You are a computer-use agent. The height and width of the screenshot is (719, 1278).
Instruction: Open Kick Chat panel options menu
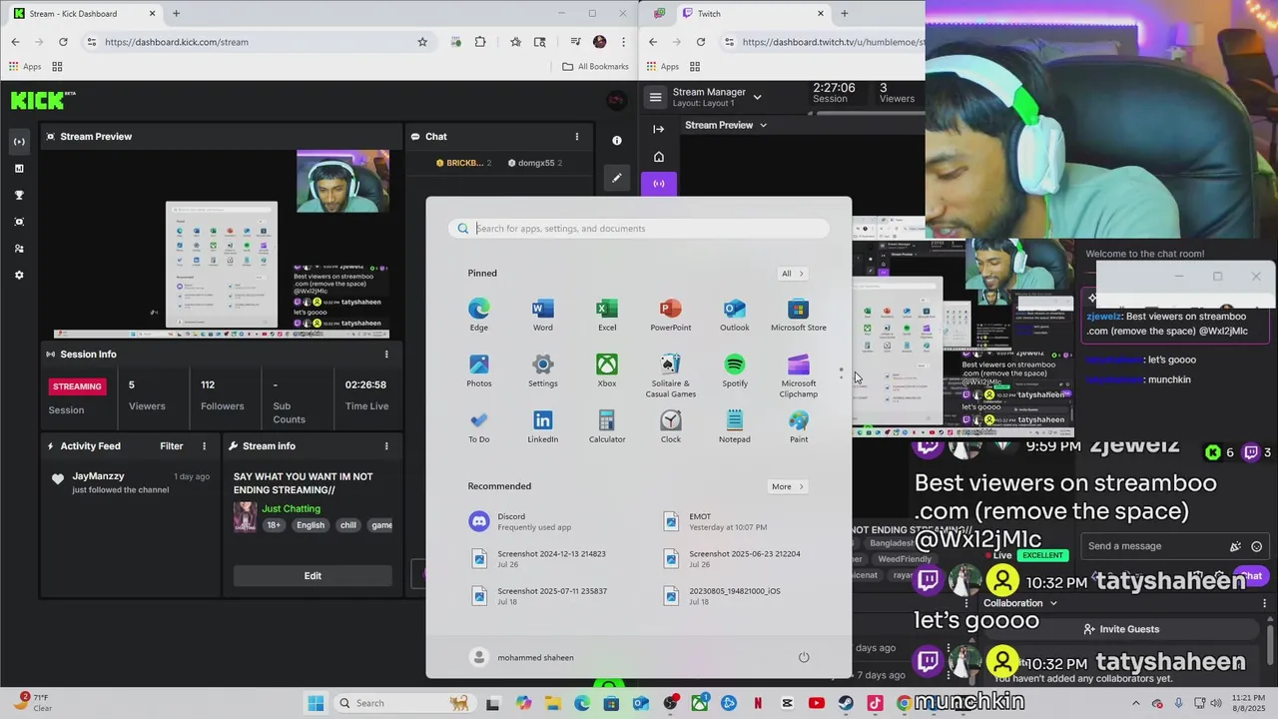pyautogui.click(x=576, y=137)
